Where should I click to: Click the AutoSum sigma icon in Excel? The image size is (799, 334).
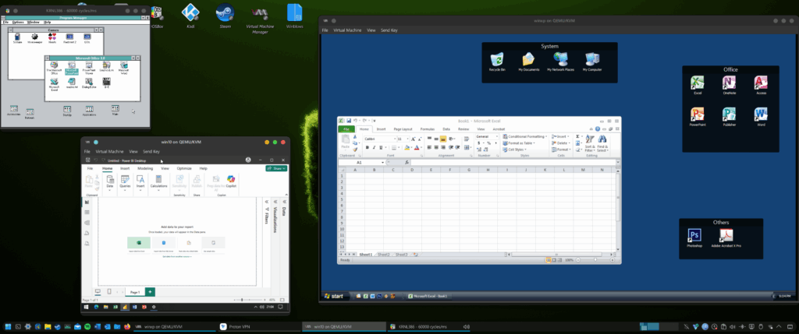(x=577, y=136)
